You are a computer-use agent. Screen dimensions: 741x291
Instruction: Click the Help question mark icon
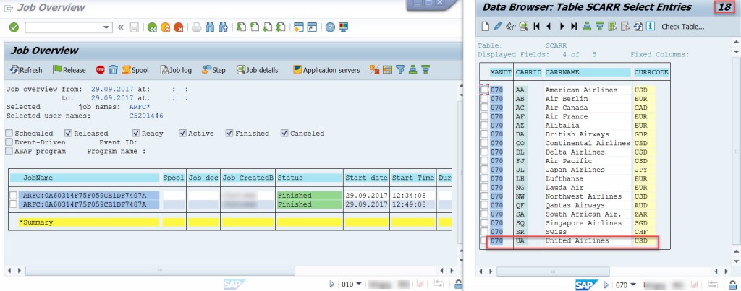tap(330, 27)
